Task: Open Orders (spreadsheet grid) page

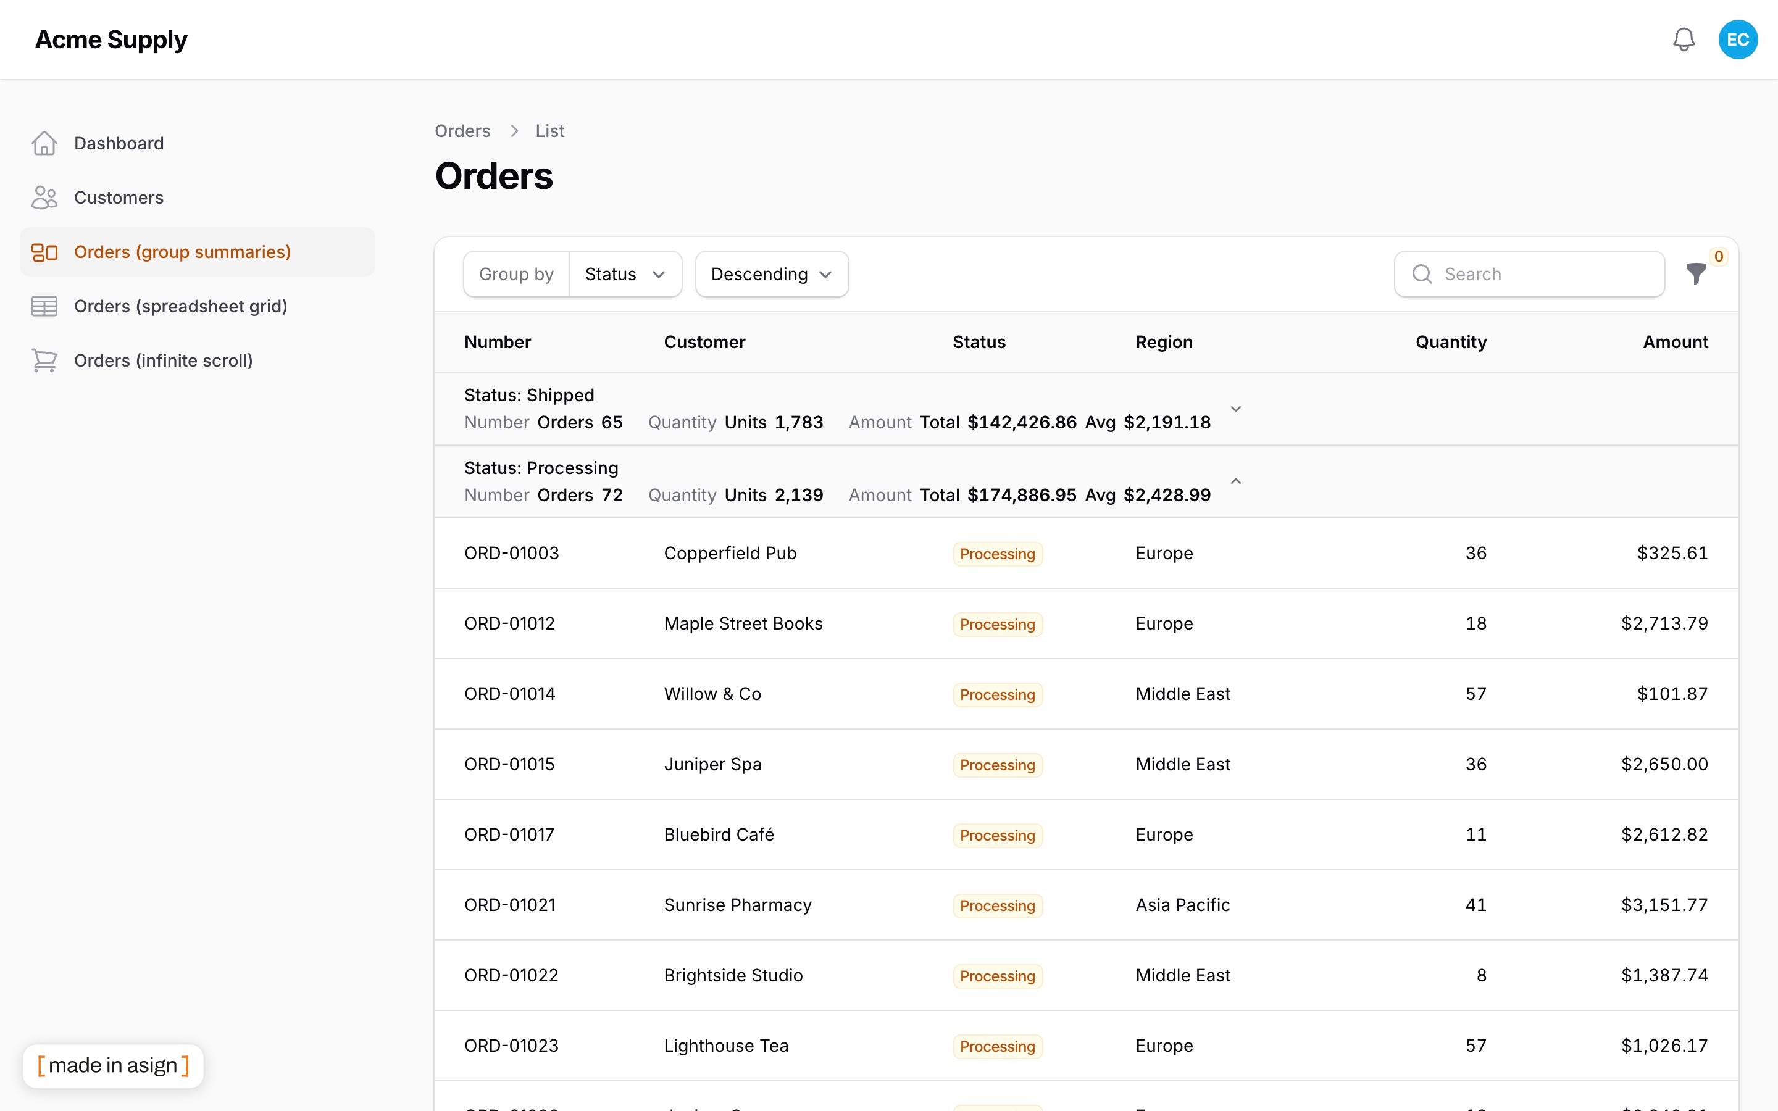Action: click(x=198, y=306)
